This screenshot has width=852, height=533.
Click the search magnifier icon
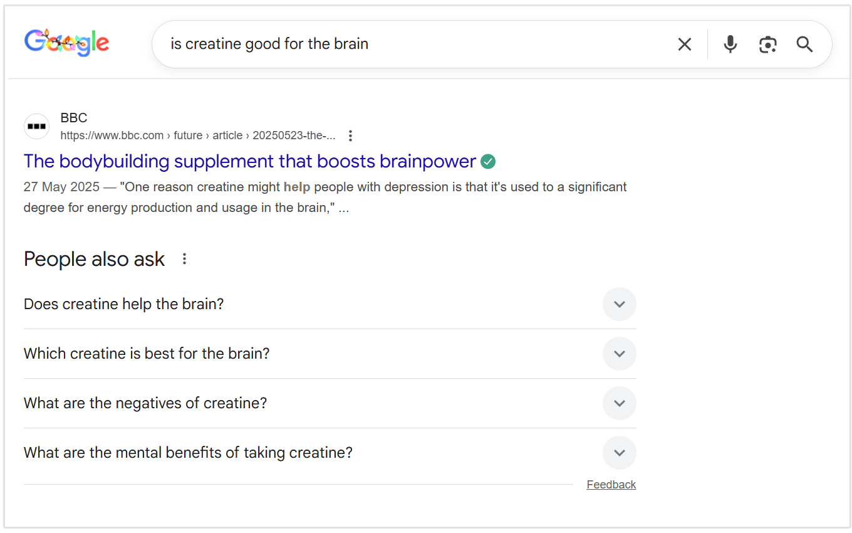pos(804,44)
